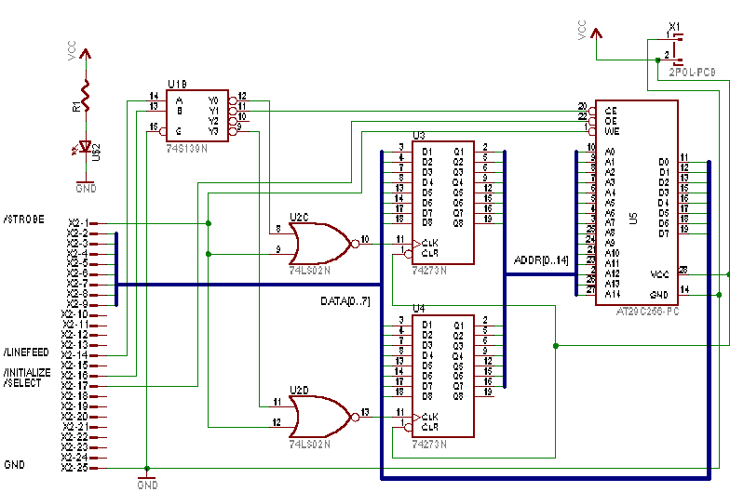The width and height of the screenshot is (730, 492).
Task: Click the /LINEFEED signal label
Action: click(x=26, y=352)
